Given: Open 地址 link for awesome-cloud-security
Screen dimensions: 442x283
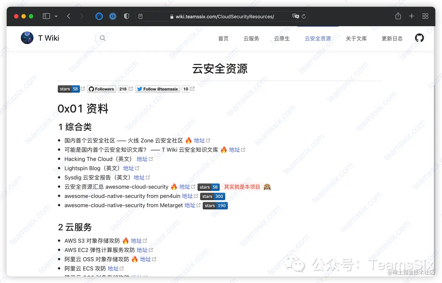Looking at the screenshot, I should click(185, 187).
